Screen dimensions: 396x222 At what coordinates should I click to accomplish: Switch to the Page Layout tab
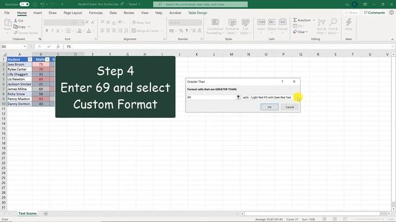point(73,12)
